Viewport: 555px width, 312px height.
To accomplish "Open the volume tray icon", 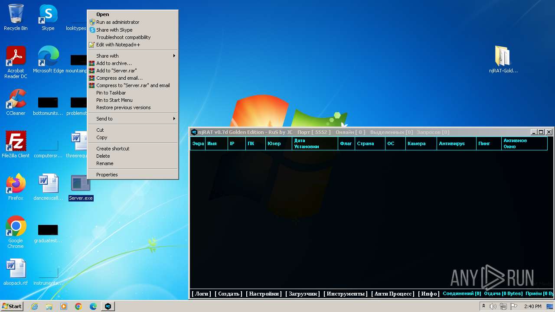I will click(493, 306).
